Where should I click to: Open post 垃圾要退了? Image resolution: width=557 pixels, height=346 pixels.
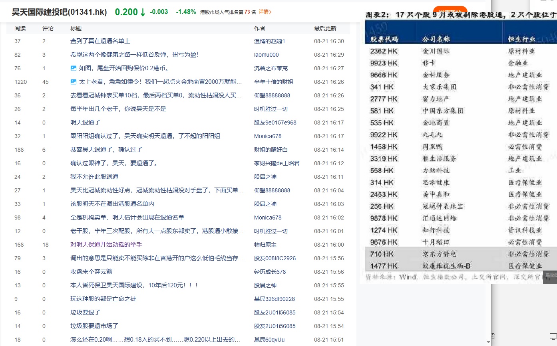85,312
